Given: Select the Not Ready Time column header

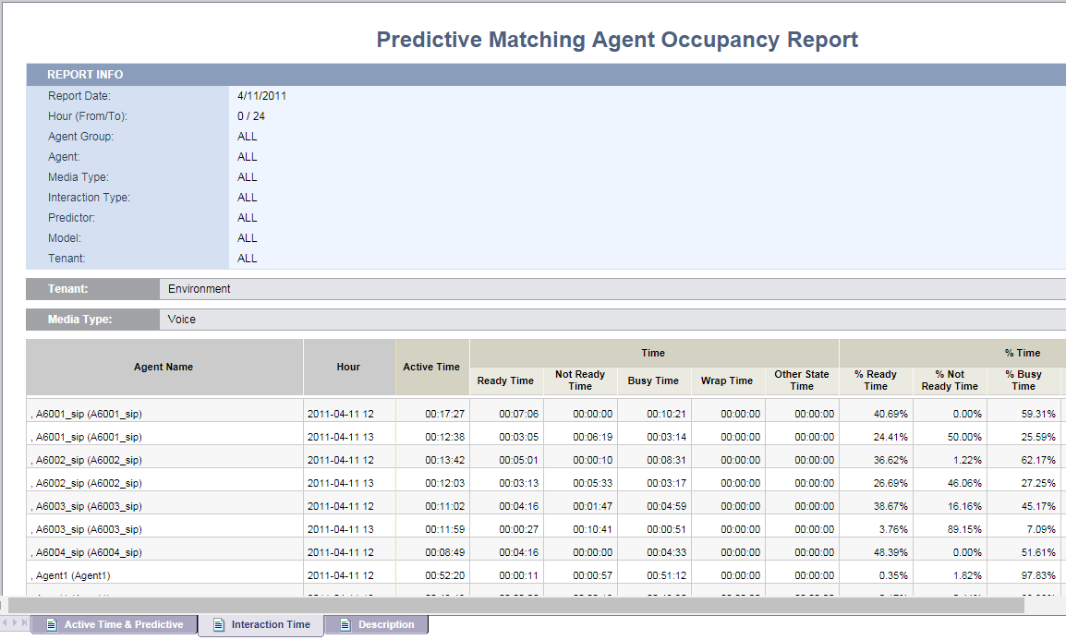Looking at the screenshot, I should [x=580, y=380].
